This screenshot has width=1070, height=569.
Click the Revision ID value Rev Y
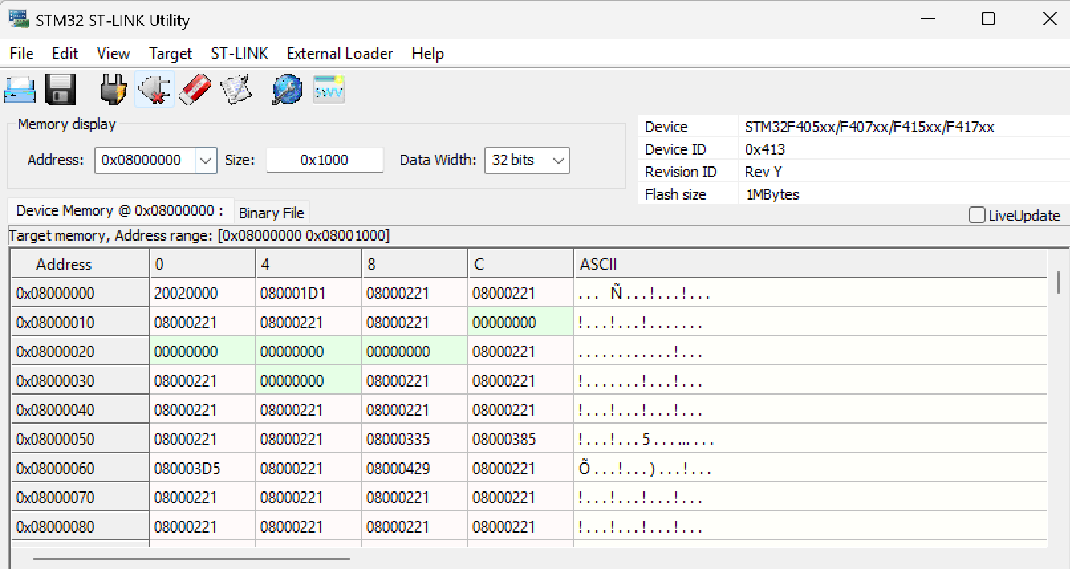[x=763, y=172]
